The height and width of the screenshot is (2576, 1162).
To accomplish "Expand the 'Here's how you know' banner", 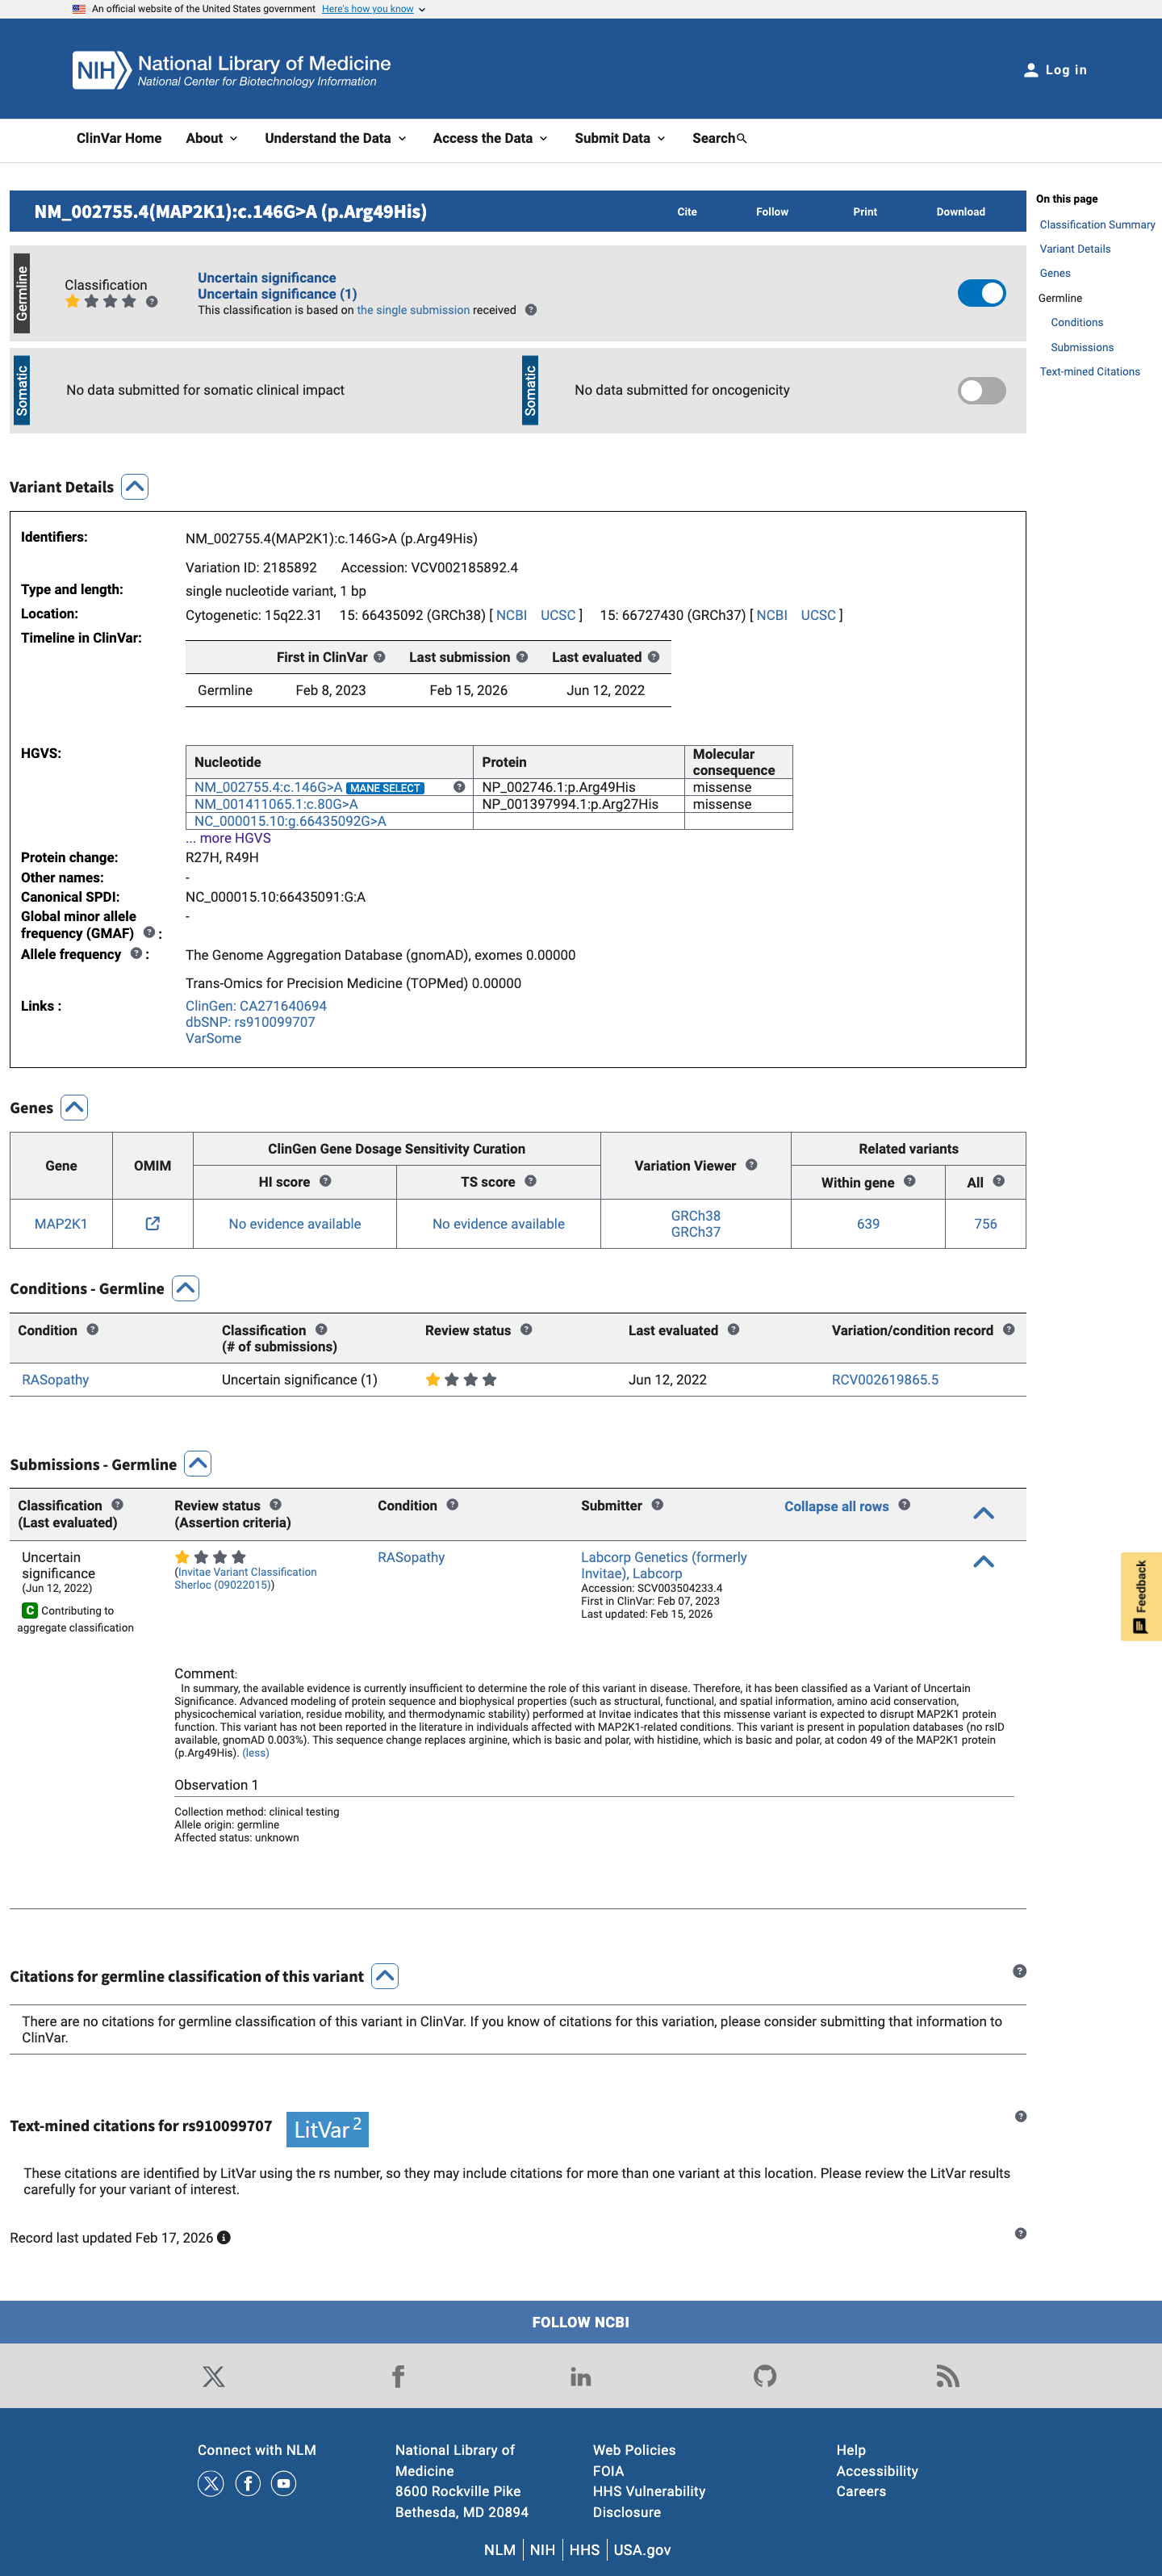I will (373, 9).
